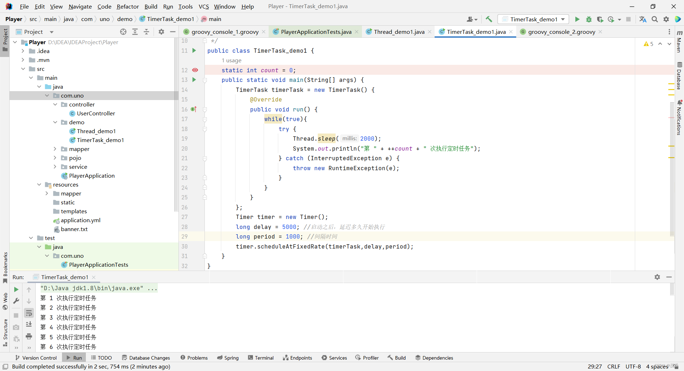684x371 pixels.
Task: Select UserController in project tree
Action: [96, 113]
